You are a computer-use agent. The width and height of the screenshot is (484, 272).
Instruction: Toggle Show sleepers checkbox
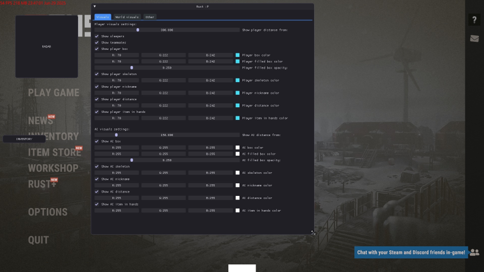(x=97, y=36)
